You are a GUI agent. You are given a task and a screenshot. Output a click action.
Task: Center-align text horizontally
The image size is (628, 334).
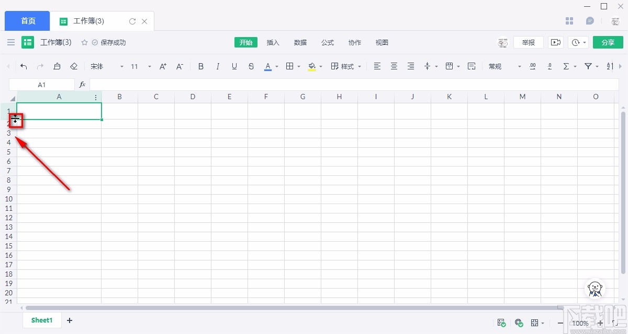pyautogui.click(x=394, y=66)
